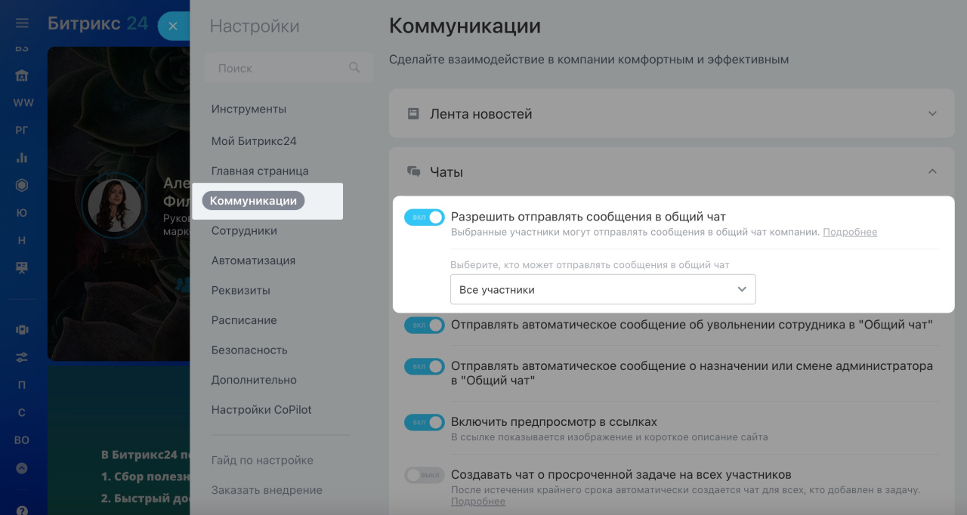Open the hamburger menu at top left
967x515 pixels.
(22, 22)
